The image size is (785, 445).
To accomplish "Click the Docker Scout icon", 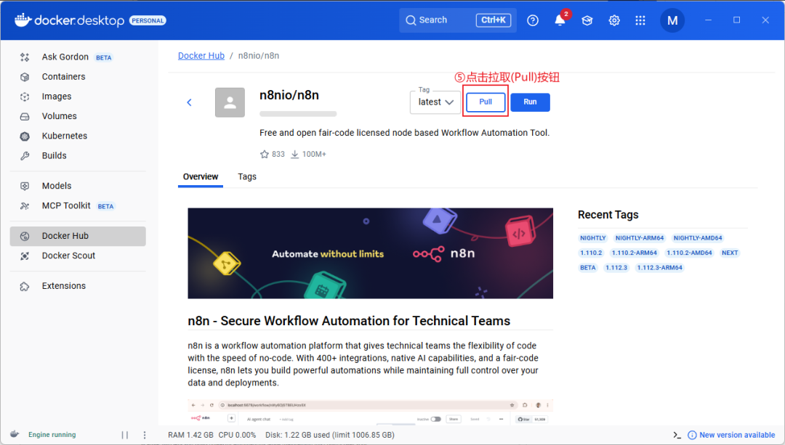I will pyautogui.click(x=25, y=256).
